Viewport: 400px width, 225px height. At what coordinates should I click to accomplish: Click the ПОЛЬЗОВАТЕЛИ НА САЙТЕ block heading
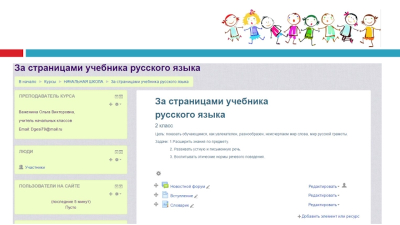tap(49, 186)
